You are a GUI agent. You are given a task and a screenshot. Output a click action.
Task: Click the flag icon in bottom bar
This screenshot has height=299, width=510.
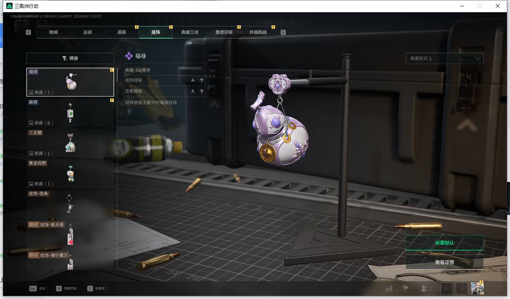(x=405, y=288)
